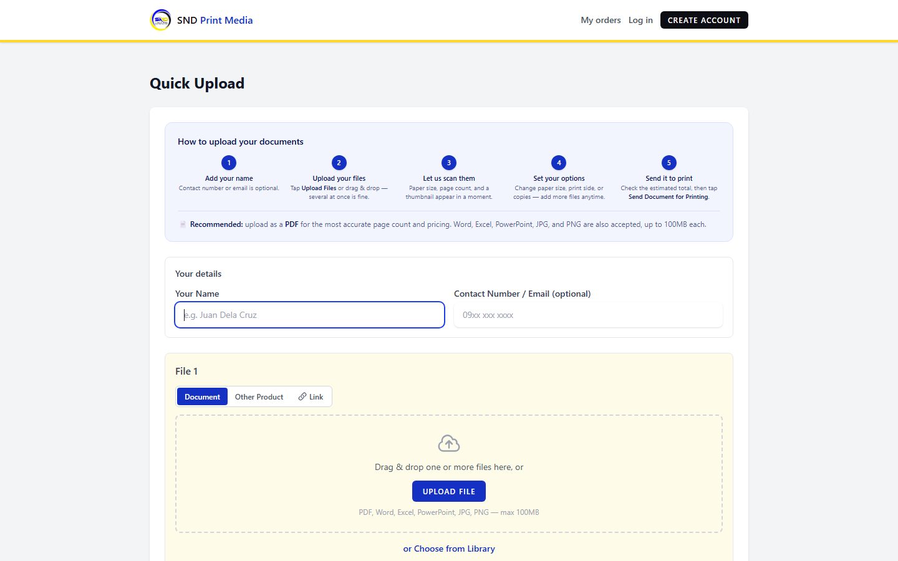Click step 3 circle Let us scan them

449,163
